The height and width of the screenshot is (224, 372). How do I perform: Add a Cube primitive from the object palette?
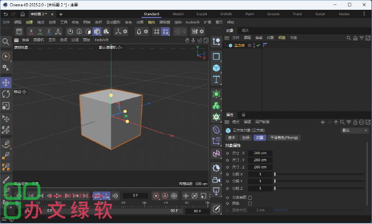point(216,68)
